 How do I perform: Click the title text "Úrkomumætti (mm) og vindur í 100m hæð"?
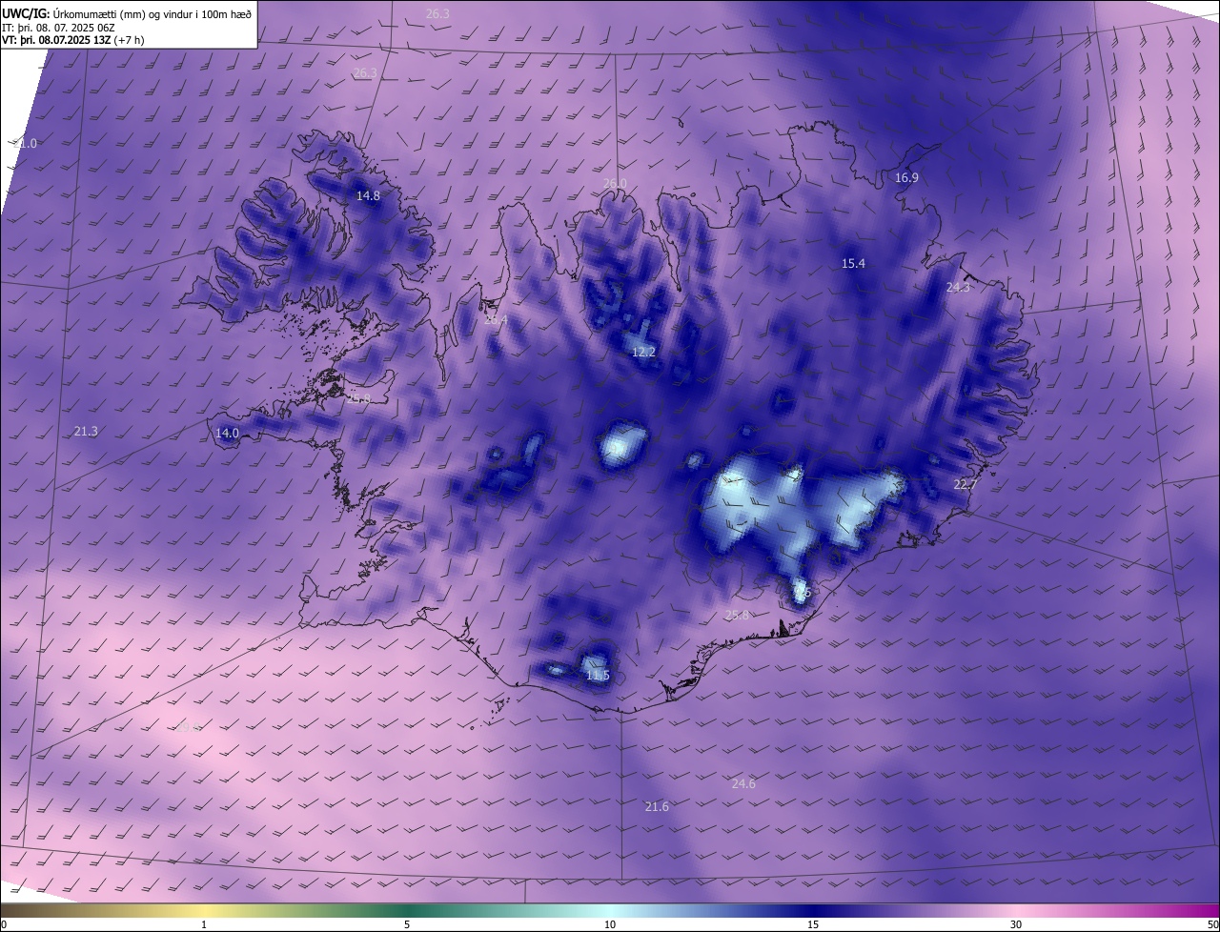(x=153, y=13)
